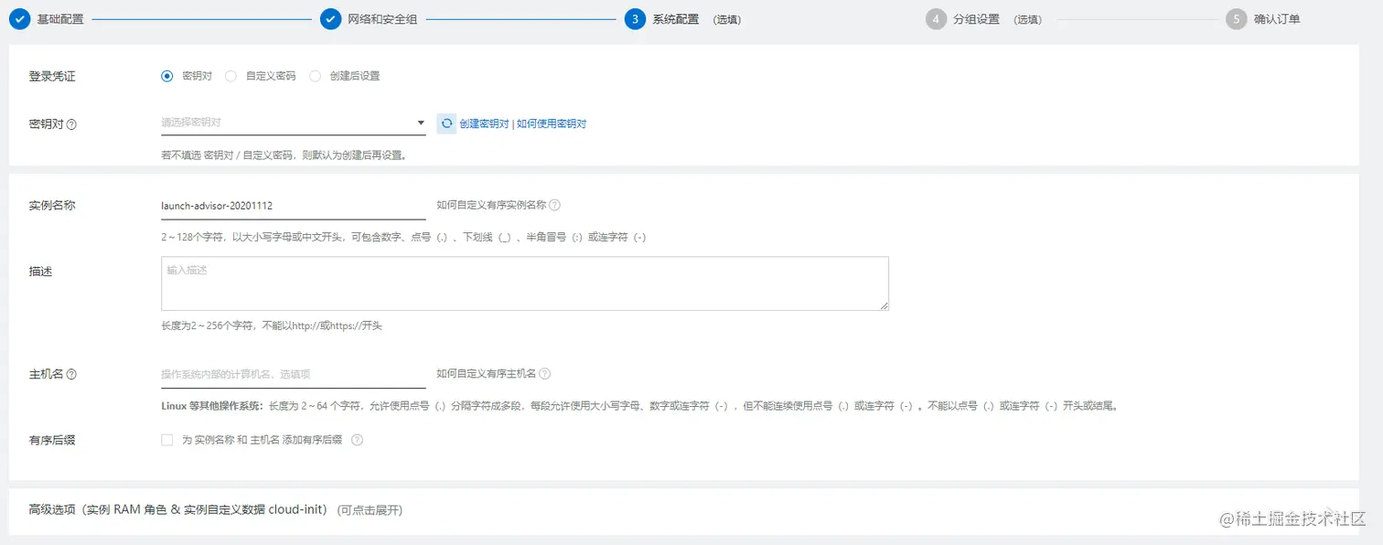Screen dimensions: 1383x545
Task: Open help icon after 如何自定义有序实例名称
Action: coord(554,206)
